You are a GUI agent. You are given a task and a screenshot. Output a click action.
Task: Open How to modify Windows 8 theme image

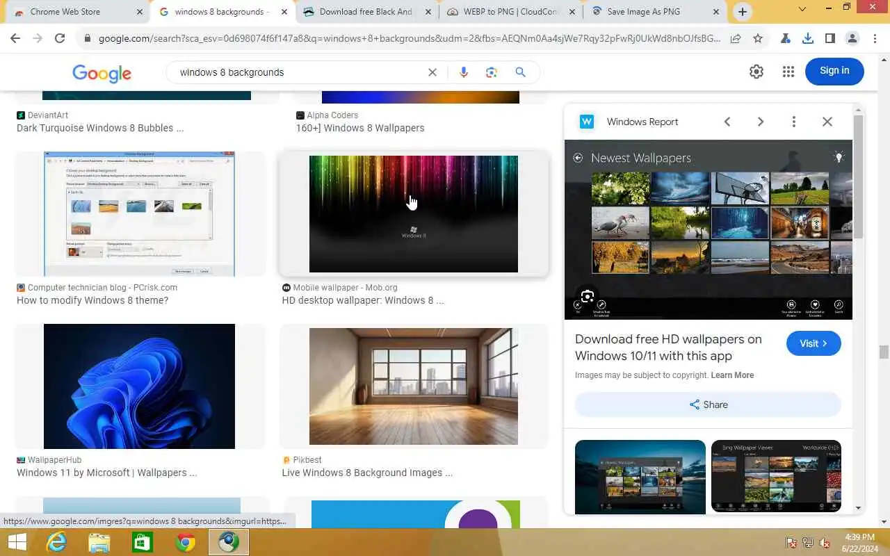(139, 214)
